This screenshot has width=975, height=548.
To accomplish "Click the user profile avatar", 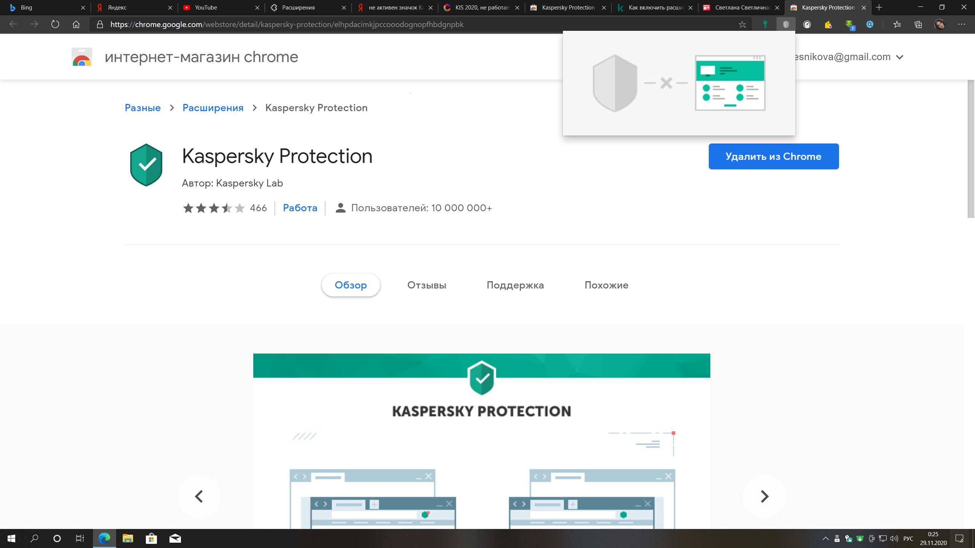I will [x=940, y=25].
